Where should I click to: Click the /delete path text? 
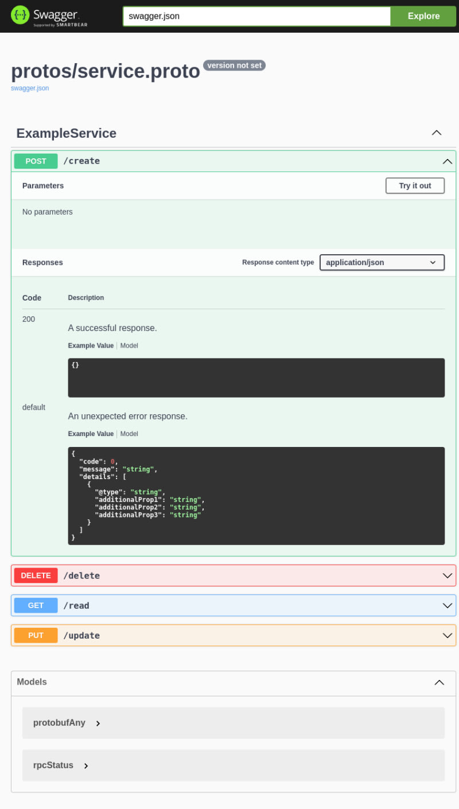81,575
